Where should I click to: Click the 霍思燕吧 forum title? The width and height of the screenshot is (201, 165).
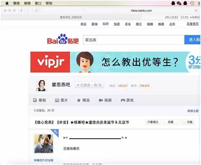[x=61, y=85]
